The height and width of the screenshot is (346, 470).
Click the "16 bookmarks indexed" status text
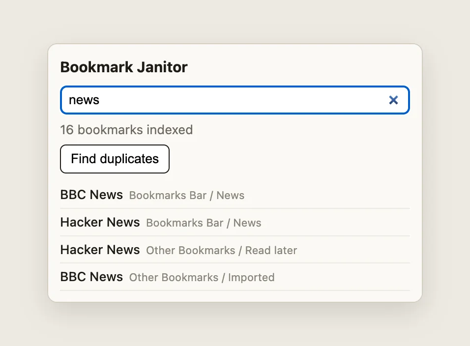126,130
